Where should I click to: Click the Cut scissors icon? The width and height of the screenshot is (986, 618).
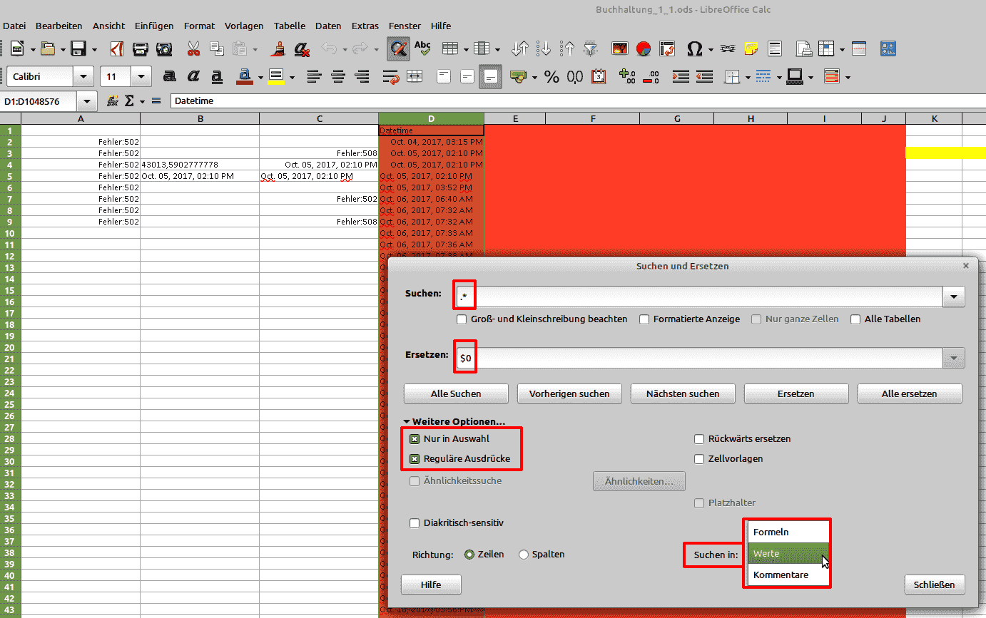click(193, 49)
